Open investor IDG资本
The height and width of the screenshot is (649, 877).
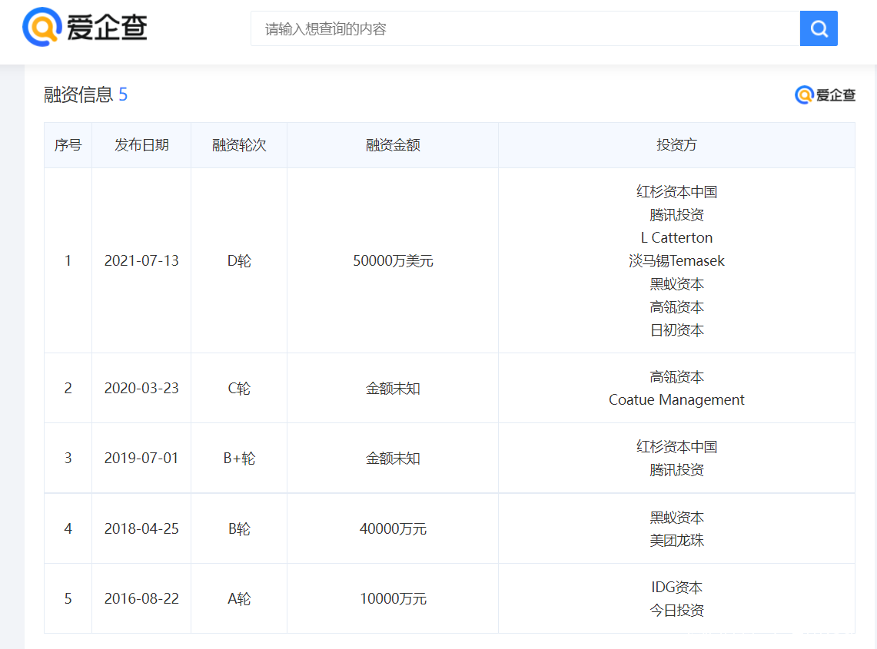676,587
